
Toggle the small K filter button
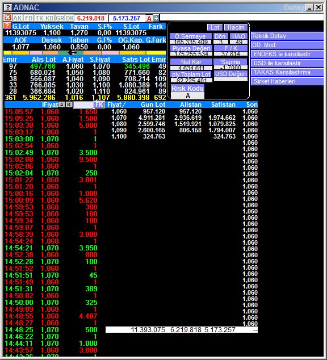pos(69,104)
